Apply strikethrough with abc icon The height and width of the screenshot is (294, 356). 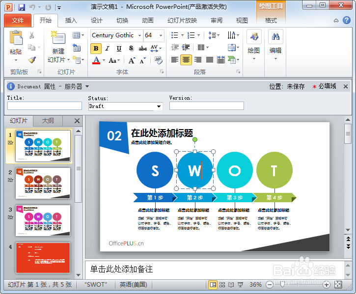click(142, 49)
